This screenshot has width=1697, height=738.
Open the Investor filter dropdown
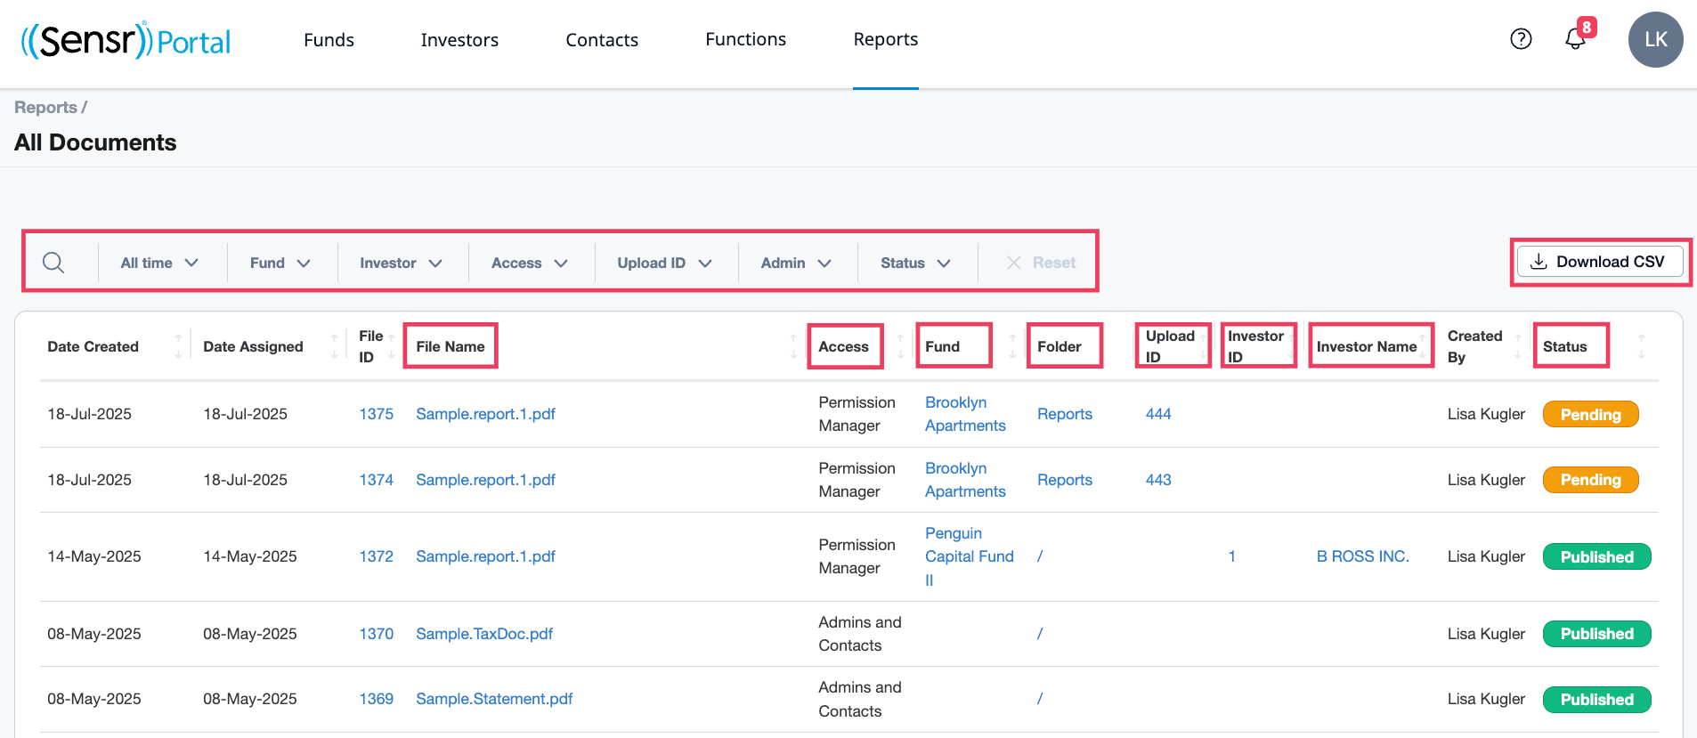[401, 263]
